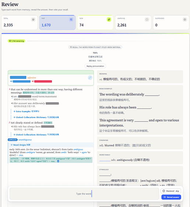Viewport: 190px width, 207px height.
Task: Select the Learning 2,261 card tab
Action: [133, 23]
